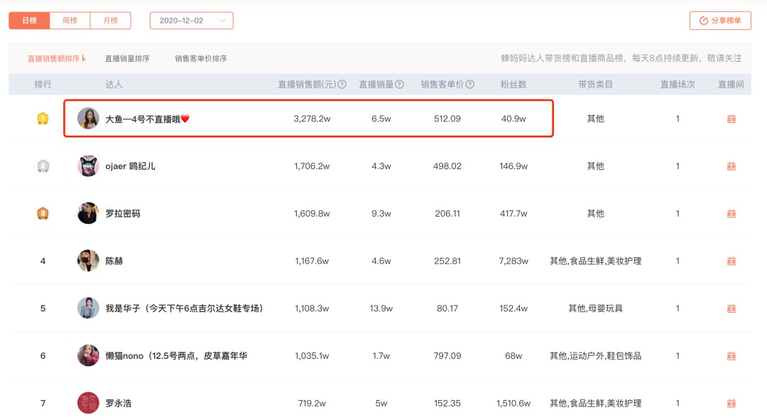Image resolution: width=767 pixels, height=420 pixels.
Task: Open live room icon for 陈赫 row
Action: click(731, 261)
